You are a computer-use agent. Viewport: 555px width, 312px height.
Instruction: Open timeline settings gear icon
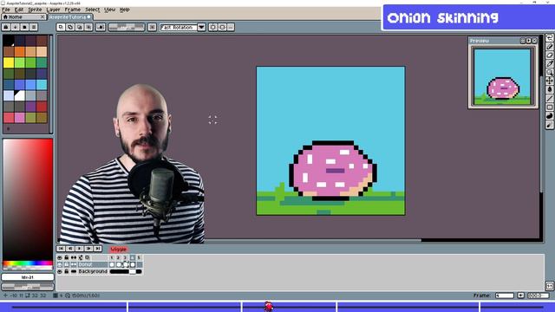click(x=81, y=257)
